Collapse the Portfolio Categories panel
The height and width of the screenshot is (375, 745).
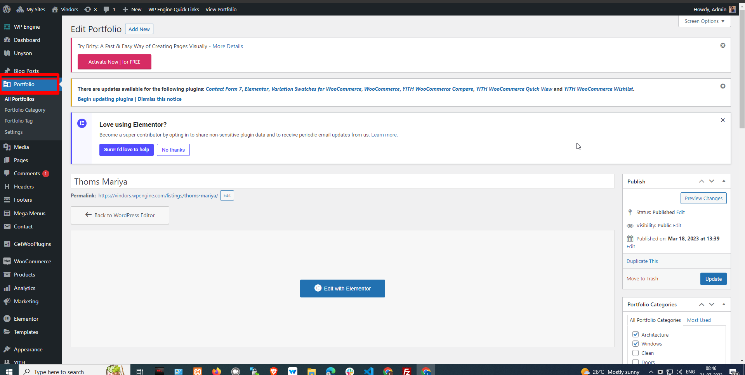724,304
